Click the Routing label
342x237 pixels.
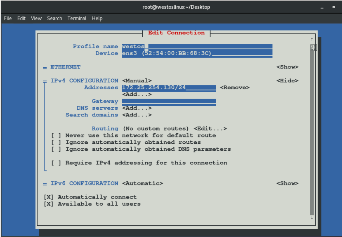tap(105, 129)
